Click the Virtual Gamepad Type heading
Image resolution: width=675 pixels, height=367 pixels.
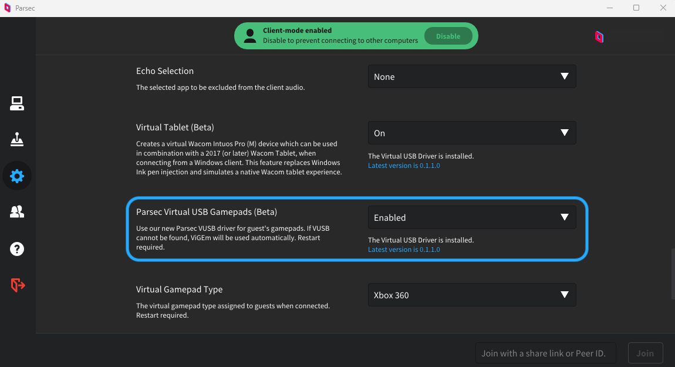pyautogui.click(x=179, y=289)
